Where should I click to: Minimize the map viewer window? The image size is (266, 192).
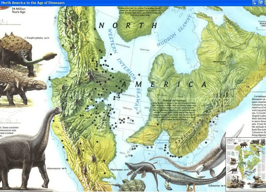[x=255, y=3]
